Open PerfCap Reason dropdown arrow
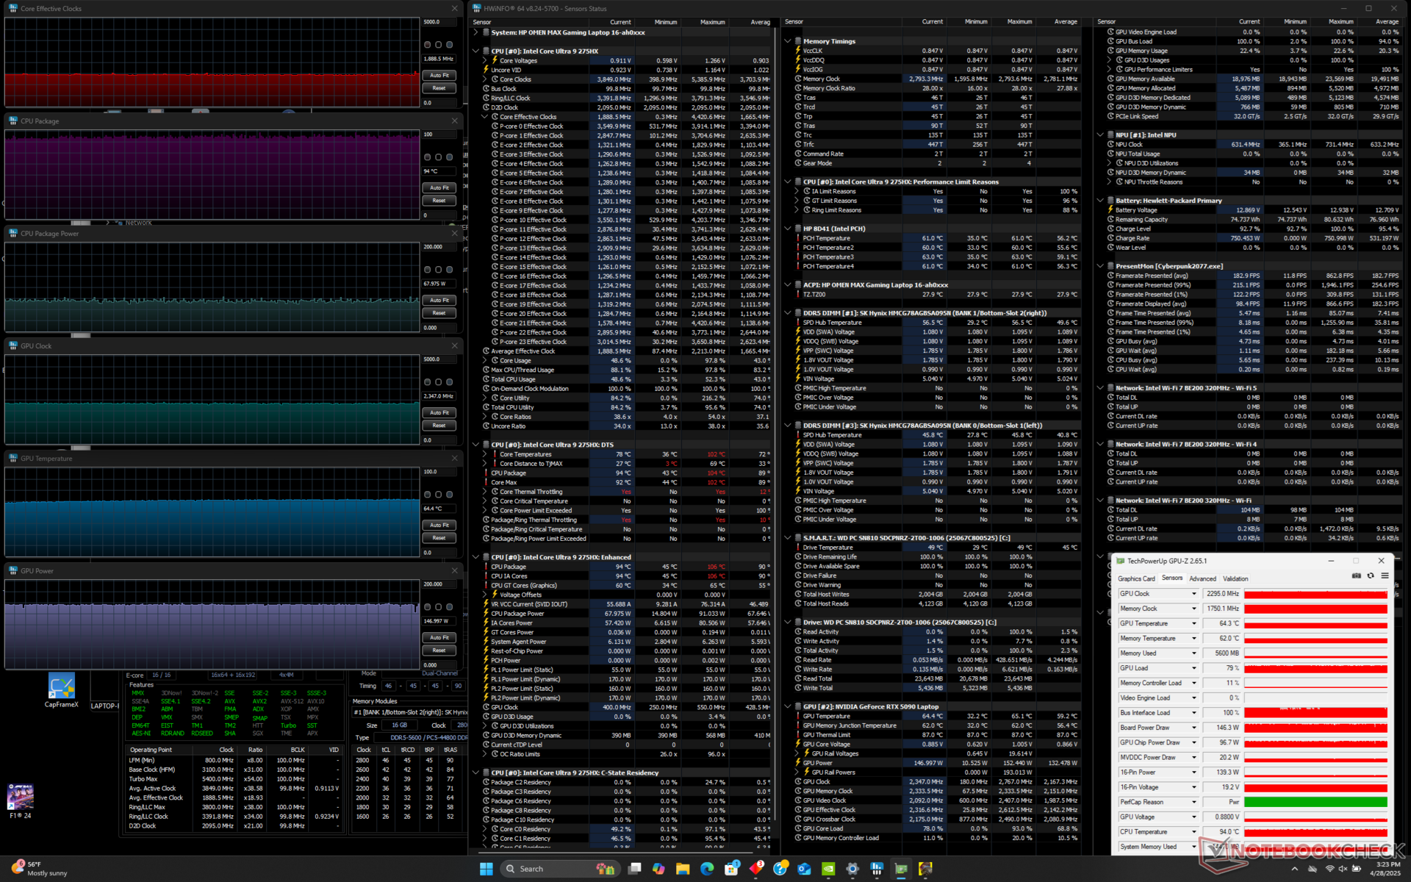Image resolution: width=1411 pixels, height=882 pixels. pos(1193,802)
